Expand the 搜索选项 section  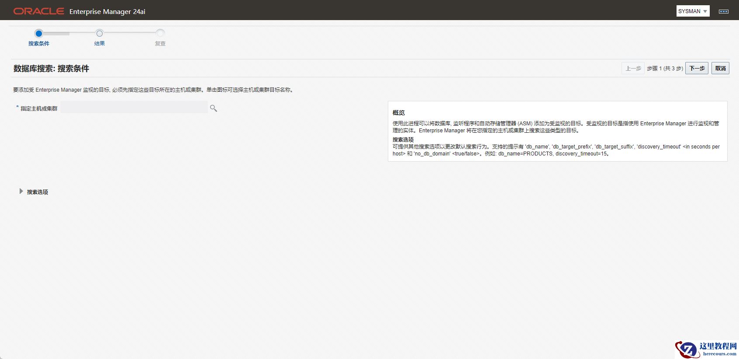[21, 191]
